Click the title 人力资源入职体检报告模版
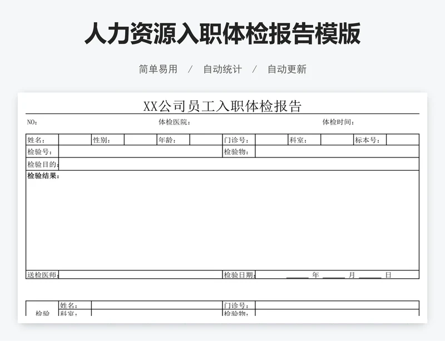Image resolution: width=445 pixels, height=341 pixels. pyautogui.click(x=222, y=34)
